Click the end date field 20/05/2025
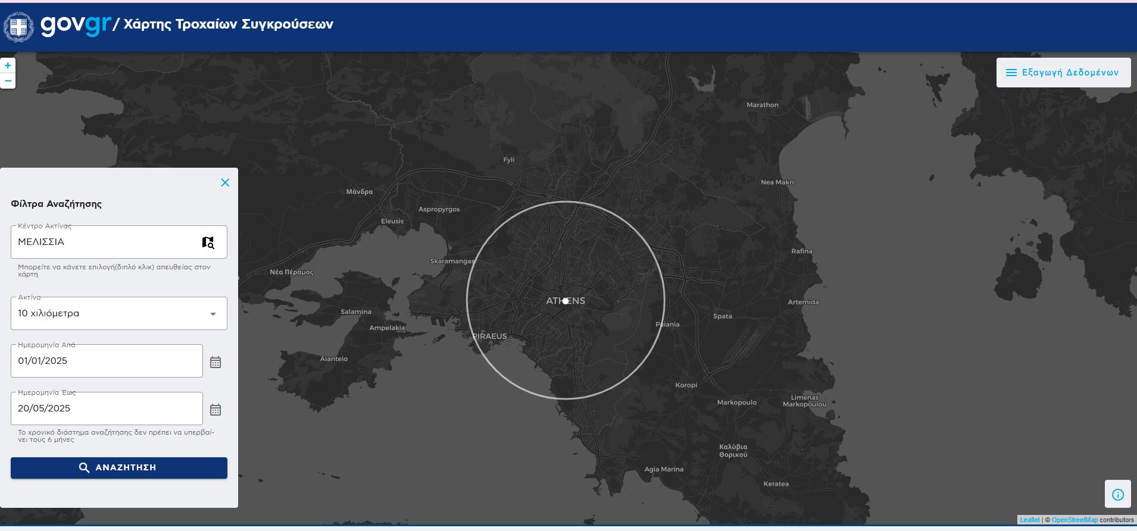 (x=107, y=409)
